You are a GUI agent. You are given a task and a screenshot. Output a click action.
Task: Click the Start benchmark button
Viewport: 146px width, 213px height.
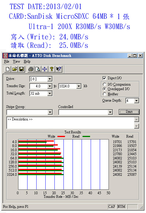(x=129, y=112)
